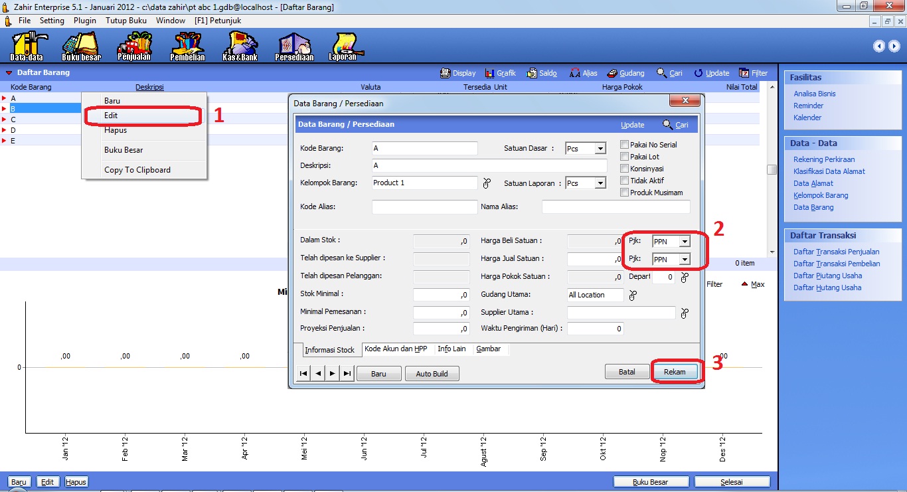907x492 pixels.
Task: Check the Tidak Aktif option
Action: 624,181
